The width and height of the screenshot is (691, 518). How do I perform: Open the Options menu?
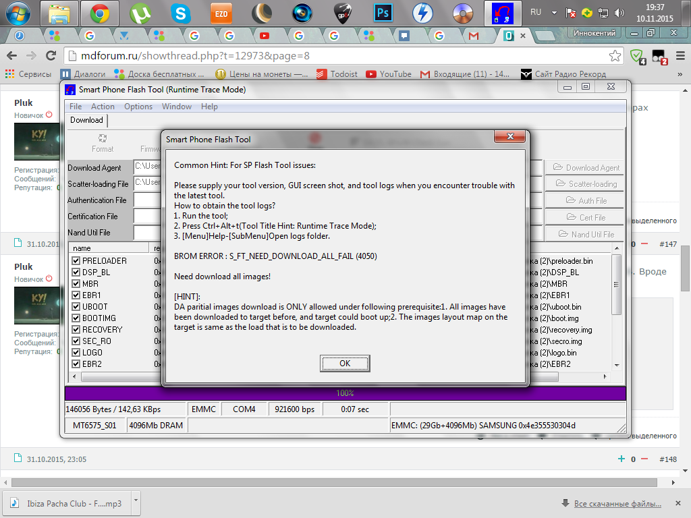[138, 107]
